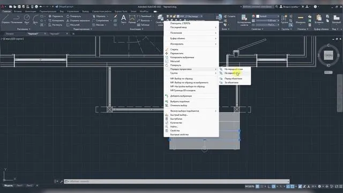Click the Copy (Копировать) ribbon button
343x193 pixels.
(56, 20)
